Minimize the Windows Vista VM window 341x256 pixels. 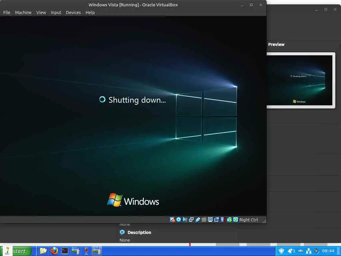tap(242, 5)
